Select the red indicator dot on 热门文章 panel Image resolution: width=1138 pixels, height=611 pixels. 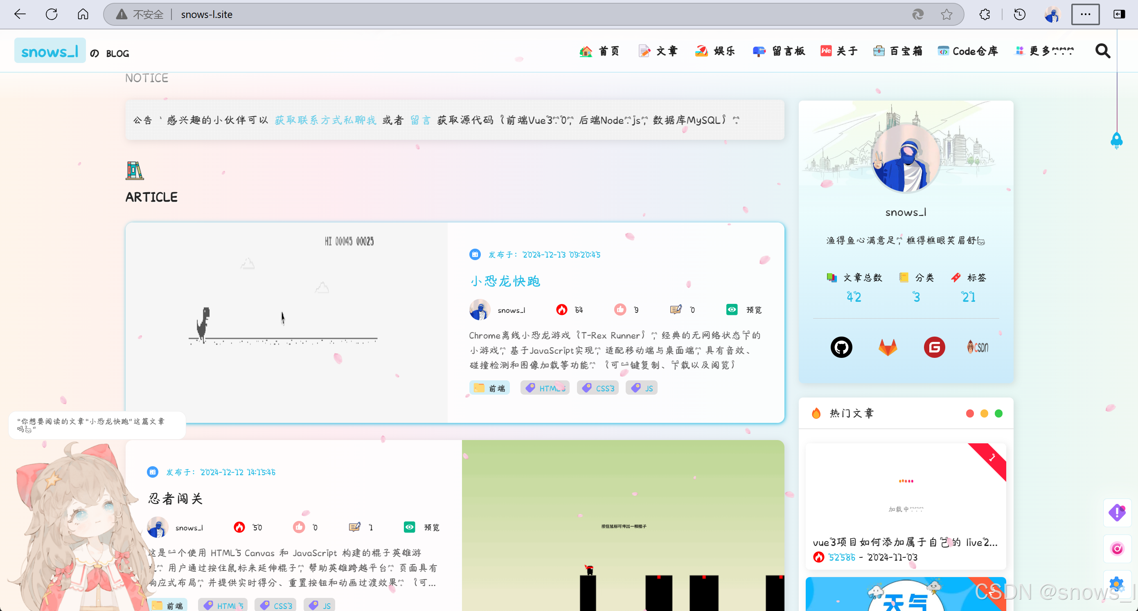(970, 413)
